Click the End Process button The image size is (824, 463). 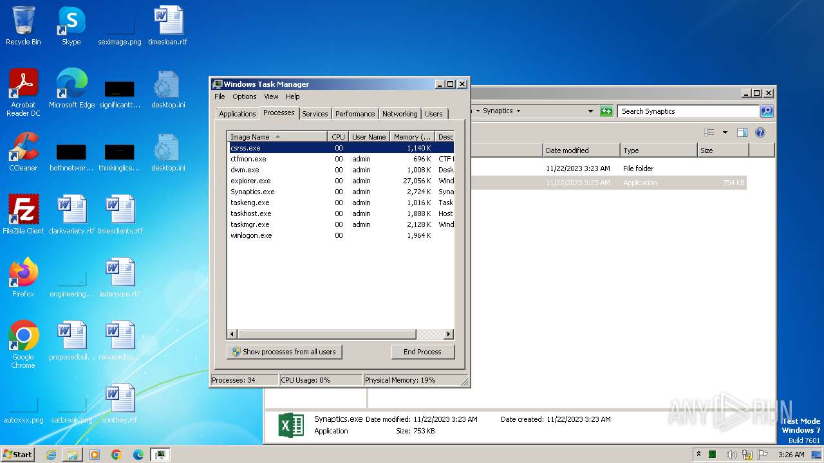(422, 352)
